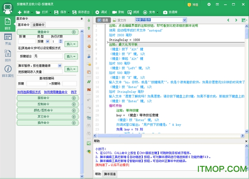This screenshot has width=249, height=179.
Task: Open 脚本属性 script properties panel
Action: click(x=8, y=71)
